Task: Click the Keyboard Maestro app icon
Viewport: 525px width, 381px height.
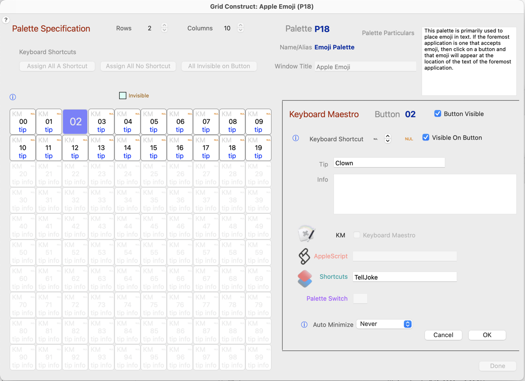Action: [306, 234]
